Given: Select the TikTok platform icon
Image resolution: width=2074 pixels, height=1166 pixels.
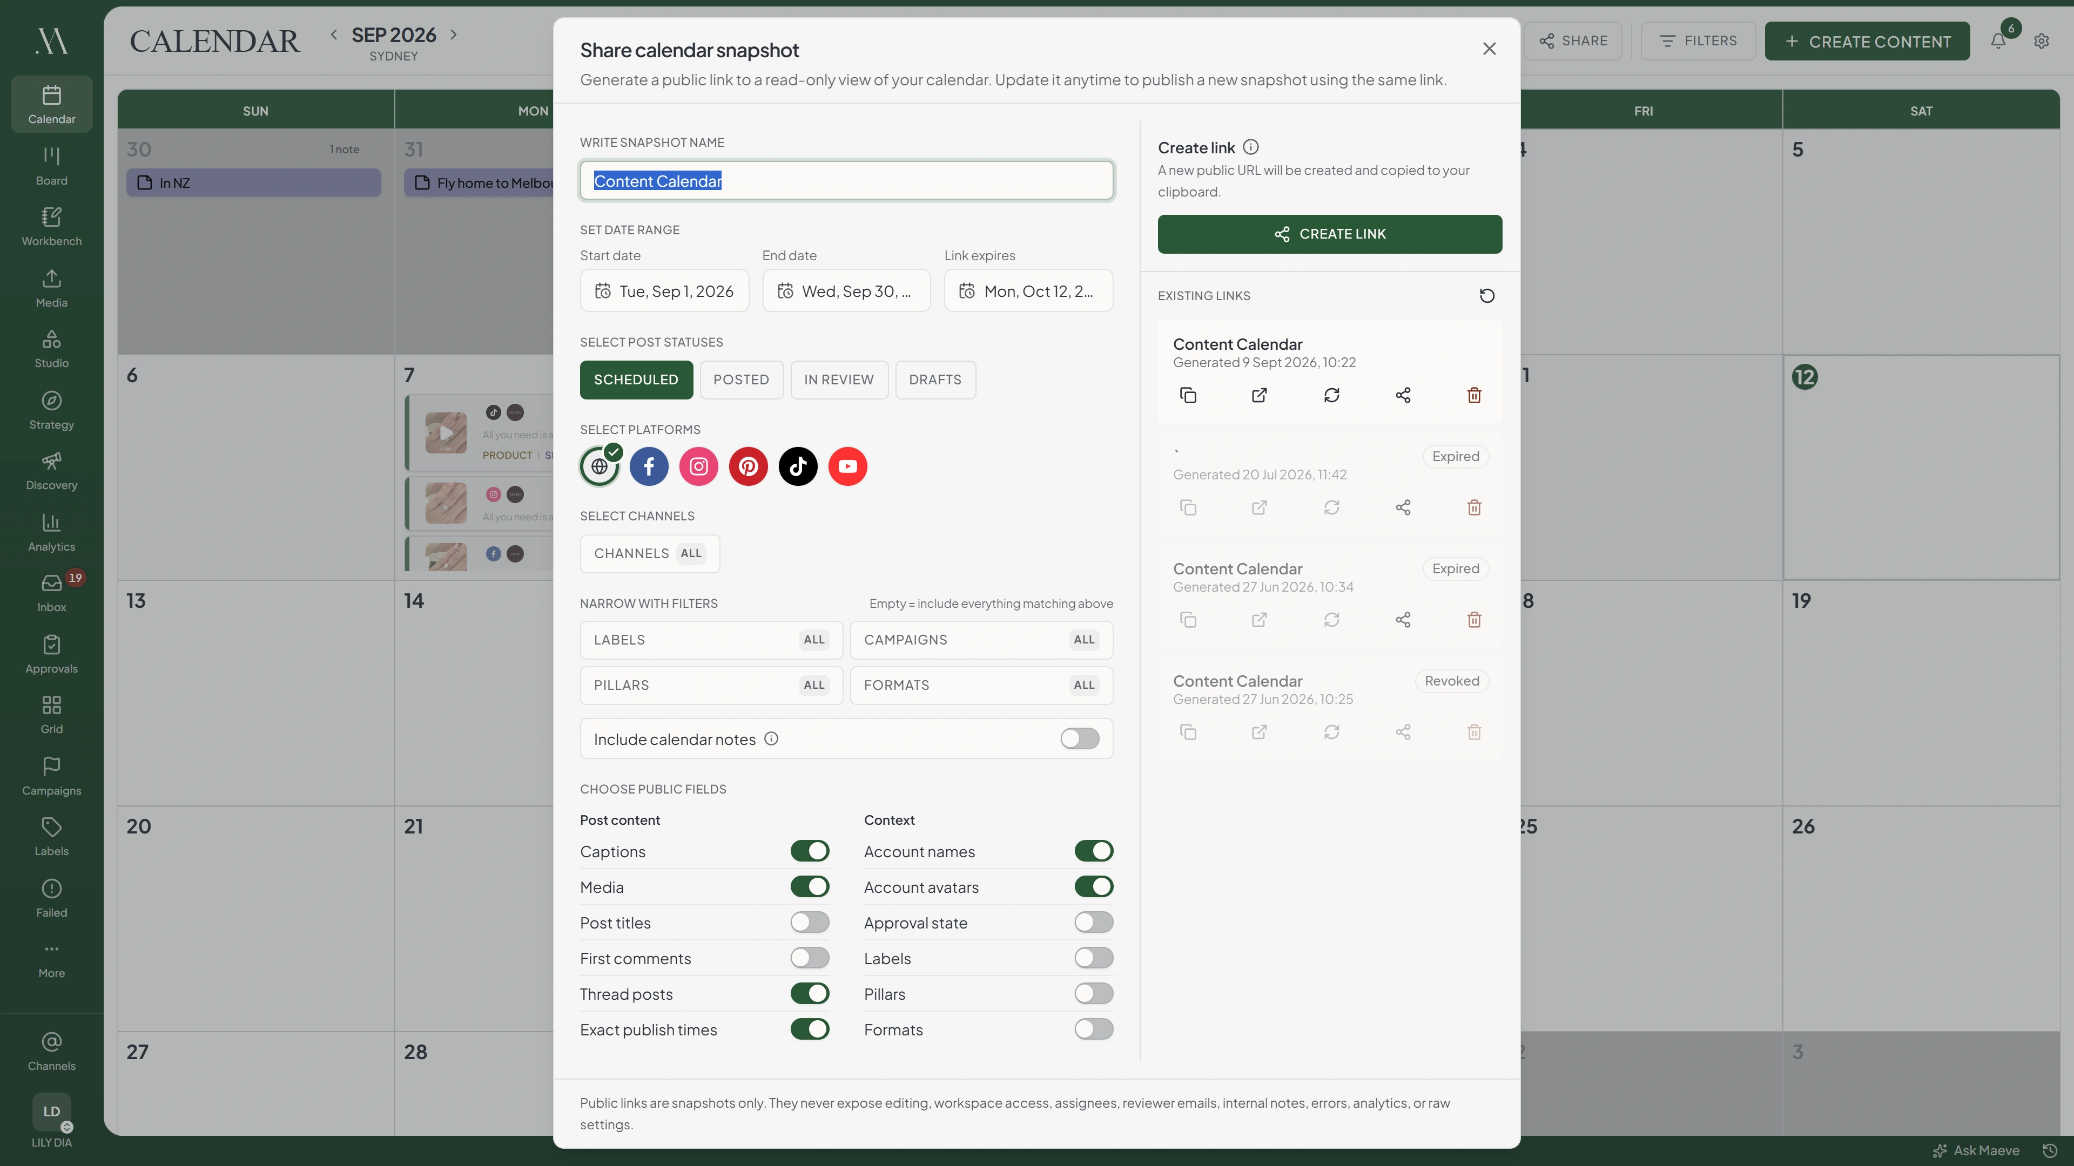Looking at the screenshot, I should click(798, 467).
